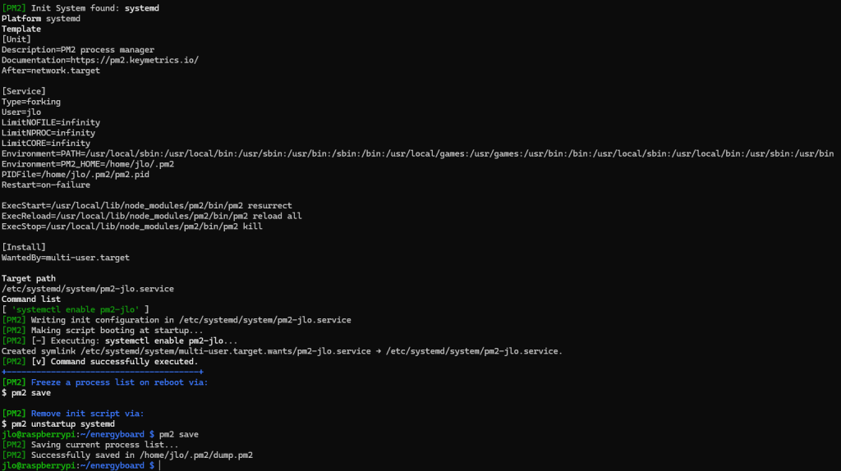Click the green 'systemctl enable pm2-jlo' text
Screen dimensions: 841x471
(75, 309)
